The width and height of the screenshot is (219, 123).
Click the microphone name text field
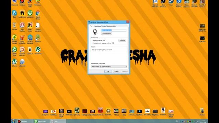tap(114, 30)
